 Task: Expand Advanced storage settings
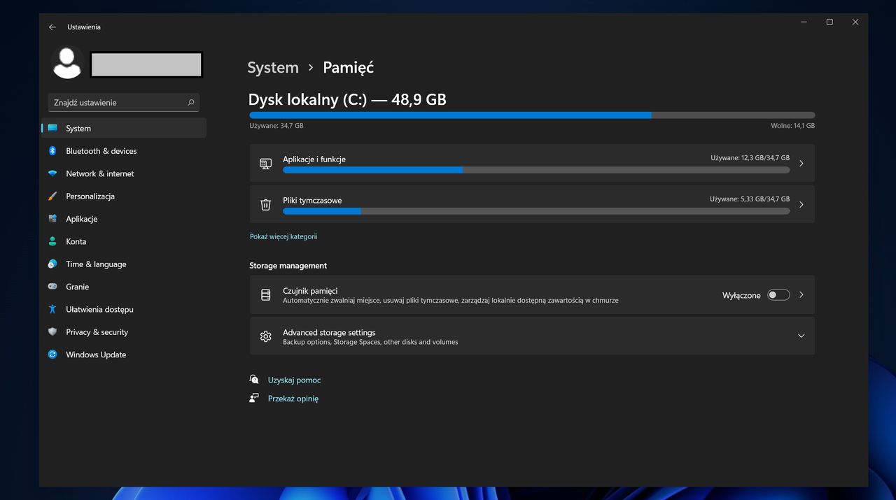pos(801,336)
